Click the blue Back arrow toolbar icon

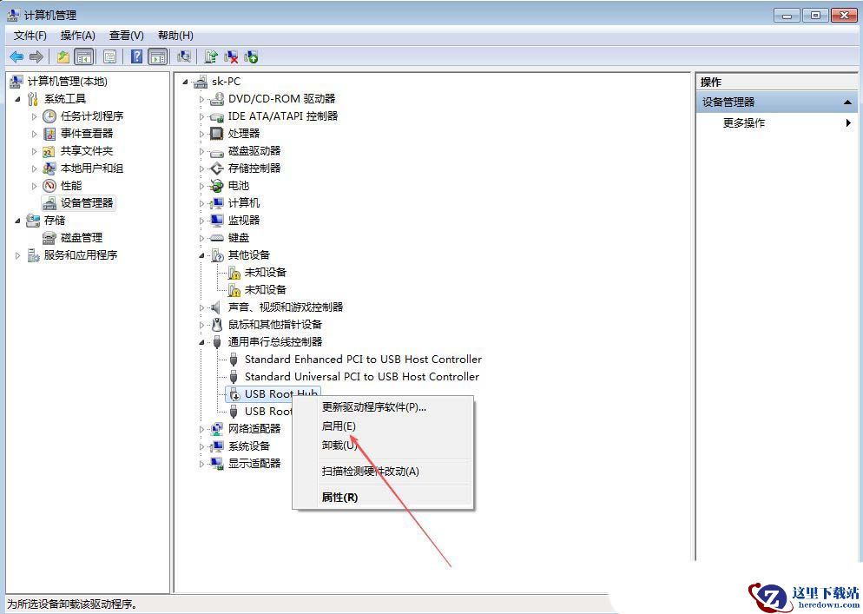16,57
